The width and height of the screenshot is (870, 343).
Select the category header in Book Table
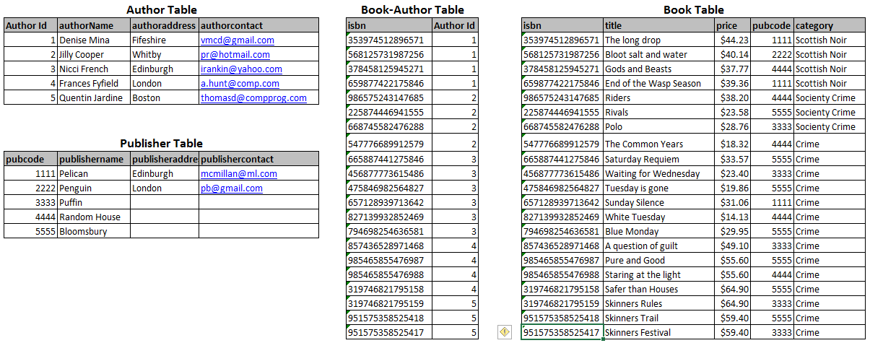pyautogui.click(x=829, y=25)
